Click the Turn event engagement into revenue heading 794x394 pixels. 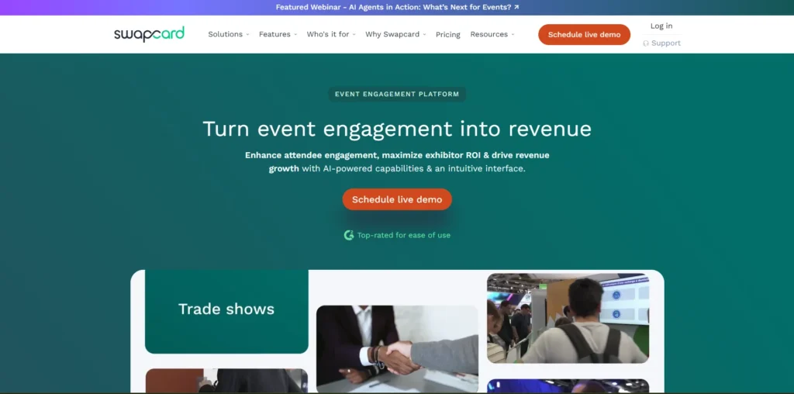click(397, 129)
